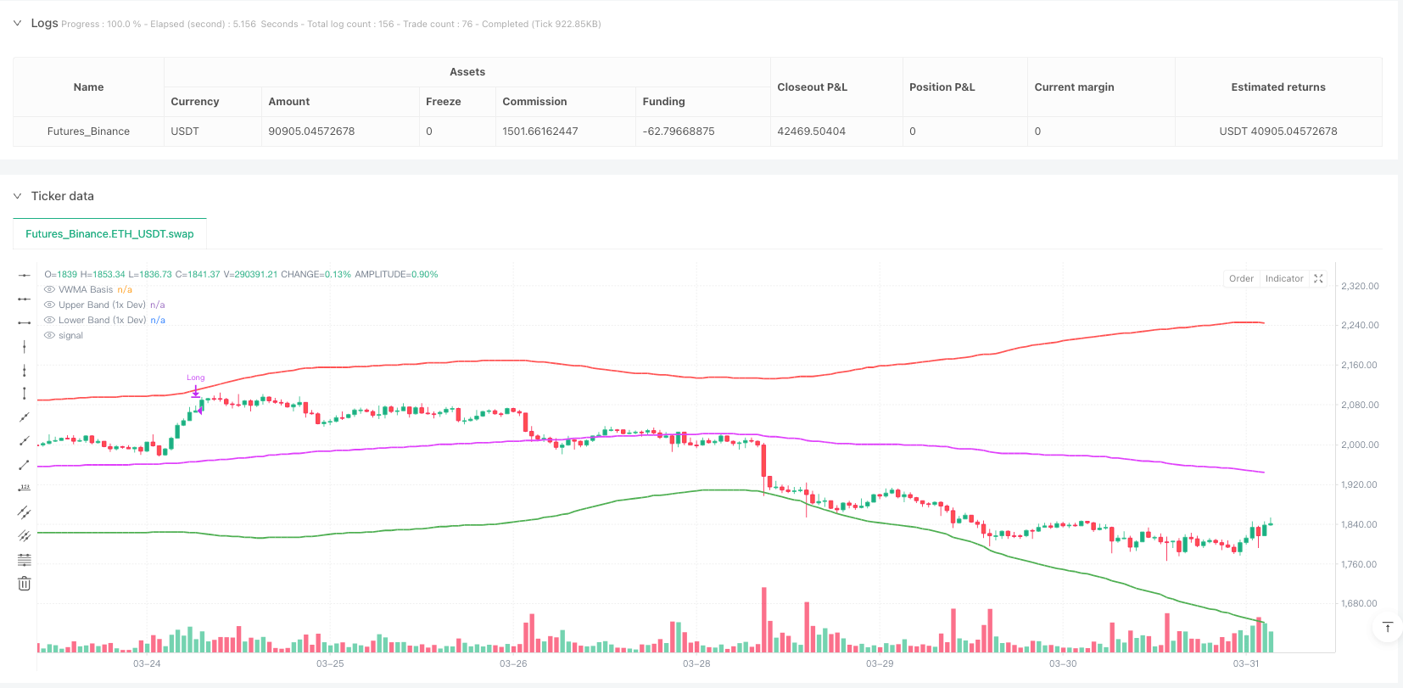Click the commission value 1501.66162447
Image resolution: width=1403 pixels, height=688 pixels.
coord(540,131)
